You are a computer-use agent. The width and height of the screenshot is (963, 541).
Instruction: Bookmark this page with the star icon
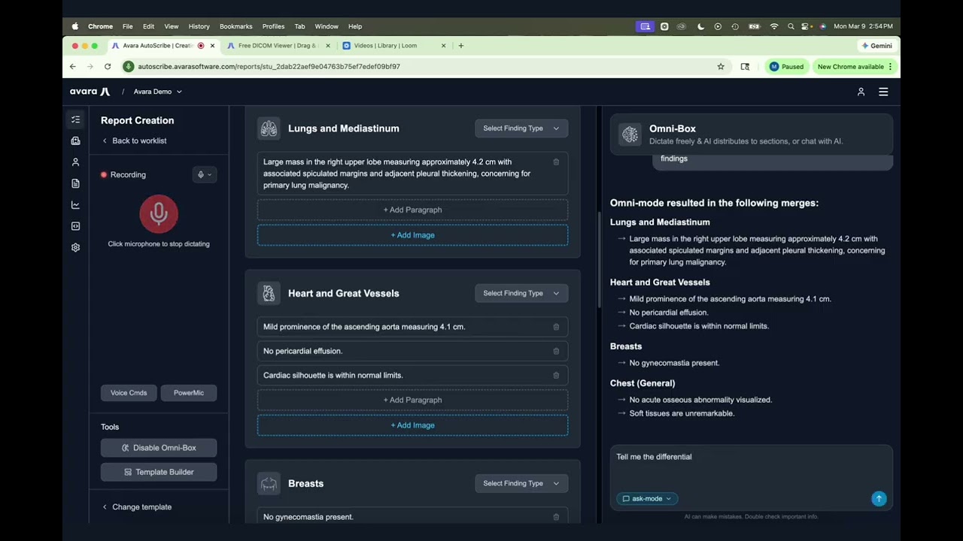coord(721,66)
